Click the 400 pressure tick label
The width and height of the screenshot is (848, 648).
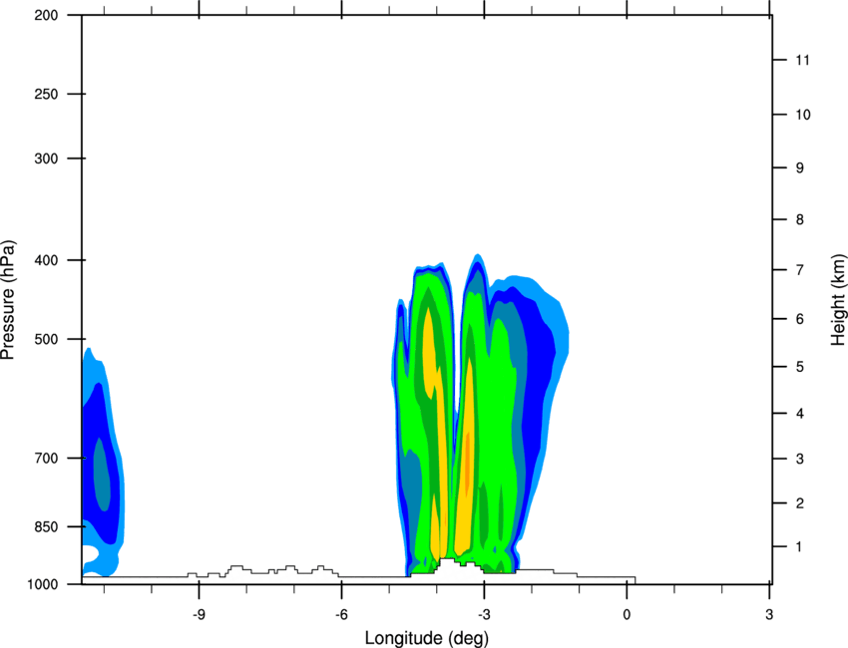coord(46,260)
